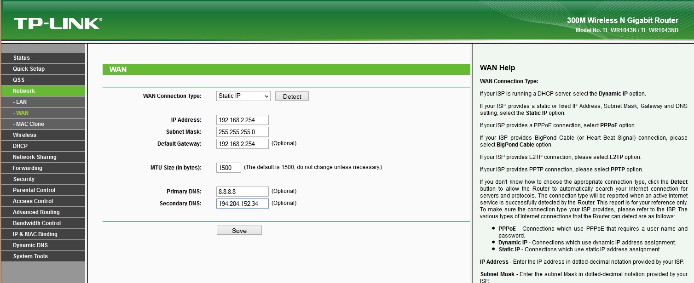The width and height of the screenshot is (694, 283).
Task: Click the 'Default Gateway:' label
Action: coord(179,144)
